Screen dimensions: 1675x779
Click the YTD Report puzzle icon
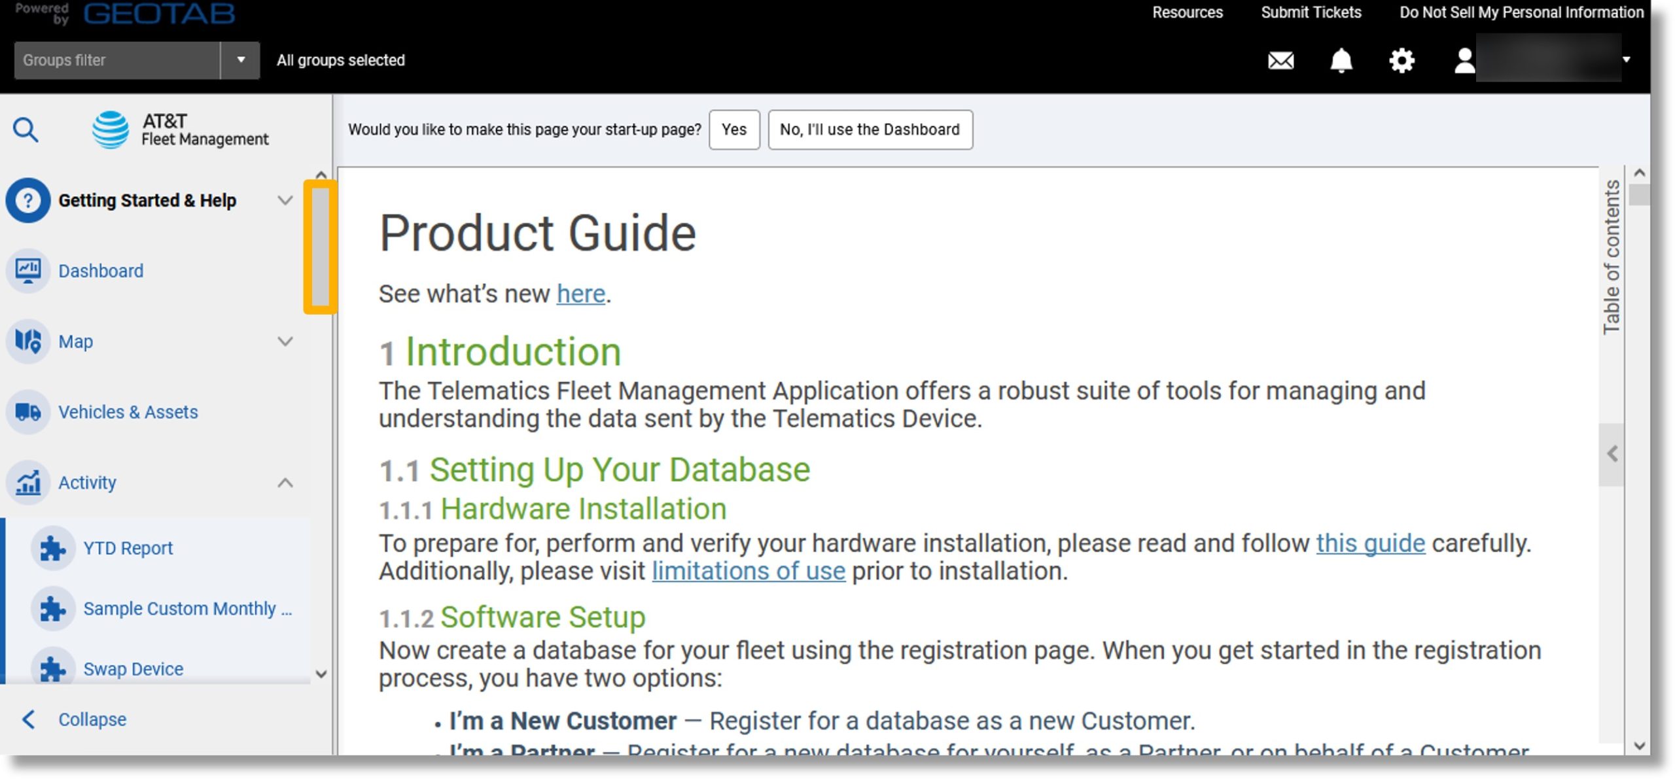[52, 548]
